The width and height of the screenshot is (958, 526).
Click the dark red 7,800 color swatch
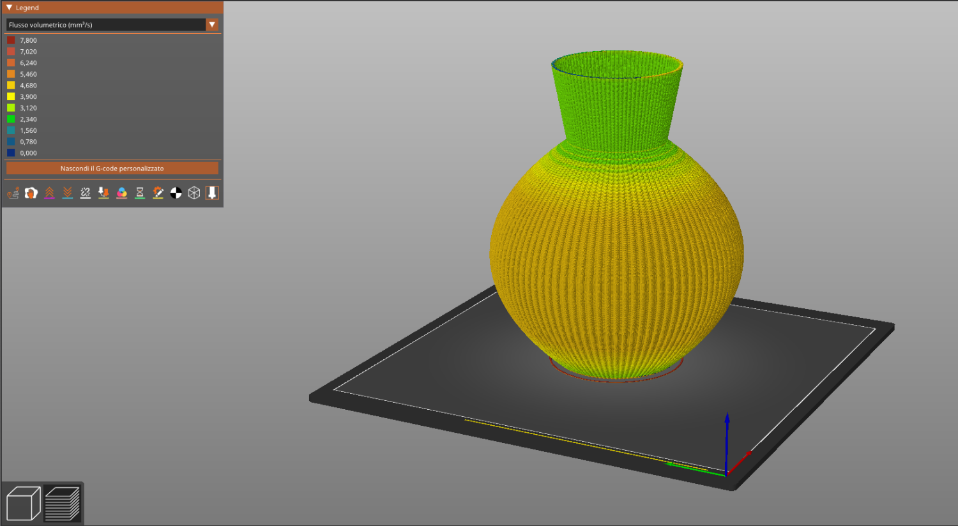[11, 40]
